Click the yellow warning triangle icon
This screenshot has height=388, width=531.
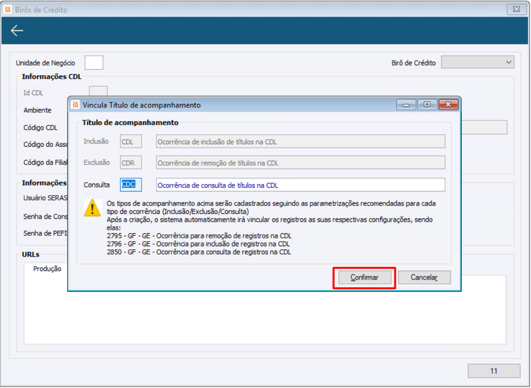(x=92, y=208)
